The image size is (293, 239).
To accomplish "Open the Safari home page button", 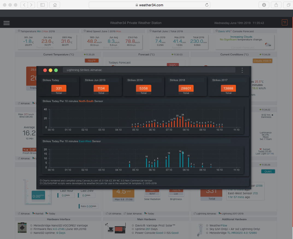I will point(55,5).
